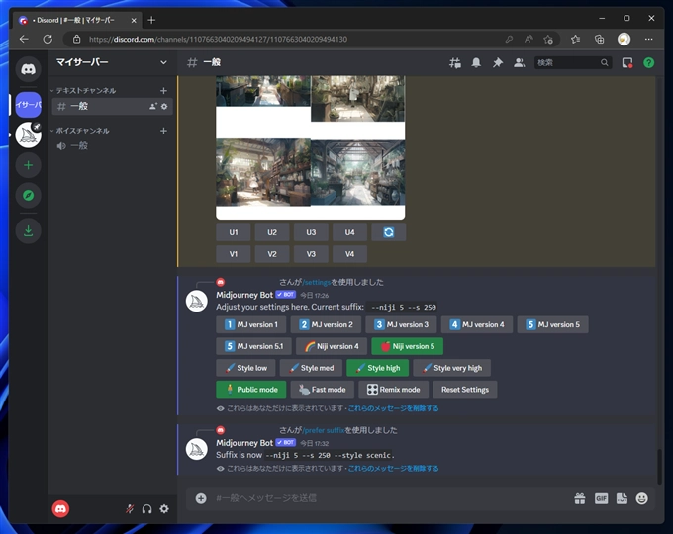Screen dimensions: 673x534
Task: Click the attach file plus button
Action: click(201, 498)
